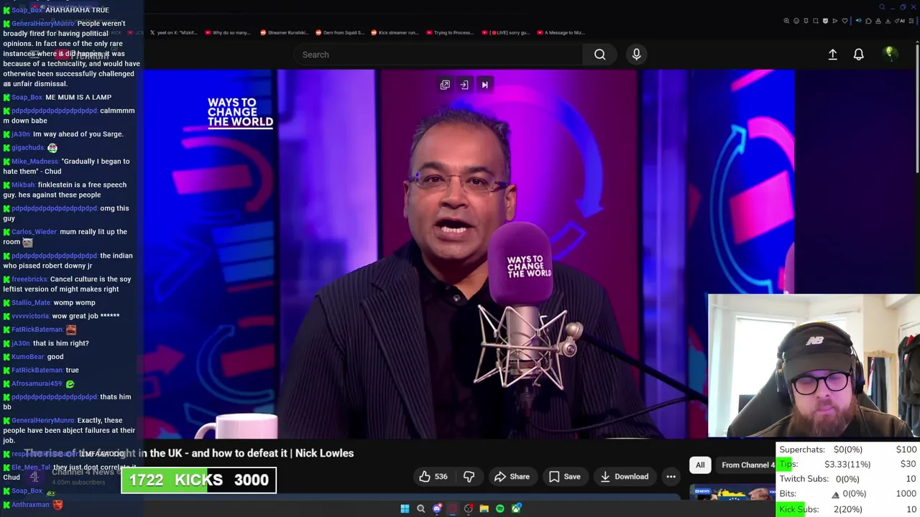Switch to the 'Why do so many...' tab
The image size is (920, 517).
tap(228, 32)
